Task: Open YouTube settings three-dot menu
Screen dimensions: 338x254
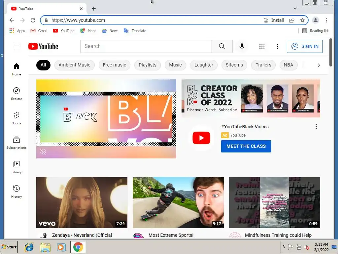Action: coord(277,46)
